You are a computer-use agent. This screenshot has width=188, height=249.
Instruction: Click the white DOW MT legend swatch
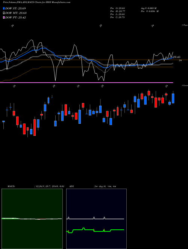(x=4, y=13)
